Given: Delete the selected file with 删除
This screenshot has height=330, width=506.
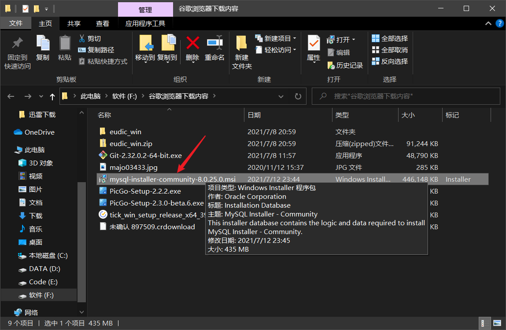Looking at the screenshot, I should click(x=192, y=48).
